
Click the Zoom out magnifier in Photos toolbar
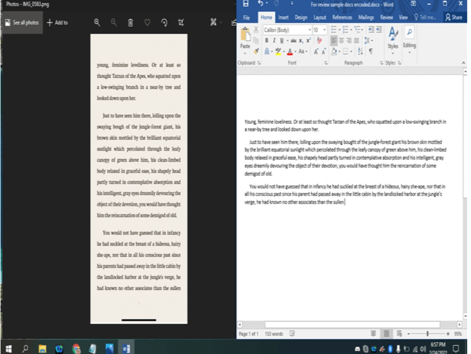click(x=114, y=22)
